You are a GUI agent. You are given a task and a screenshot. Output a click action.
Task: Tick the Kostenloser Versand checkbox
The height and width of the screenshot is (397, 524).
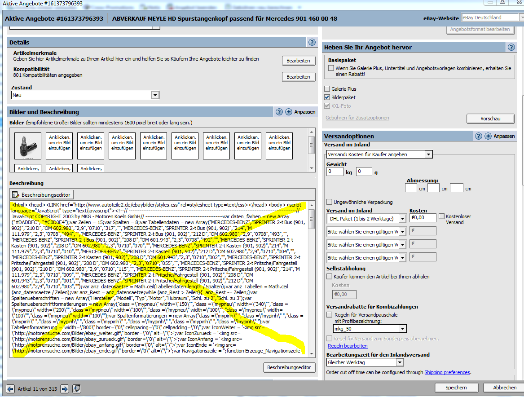pyautogui.click(x=442, y=216)
